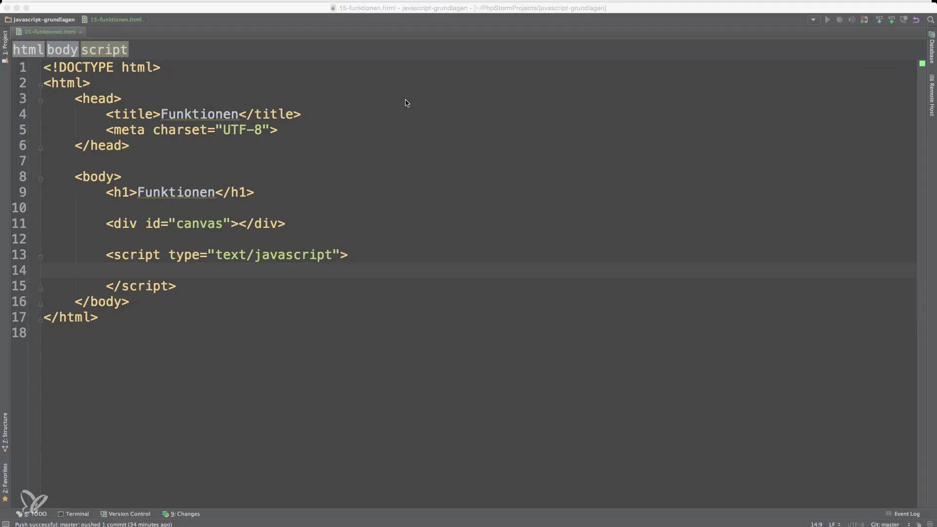Open the Version Control tool window
The image size is (937, 527).
125,514
